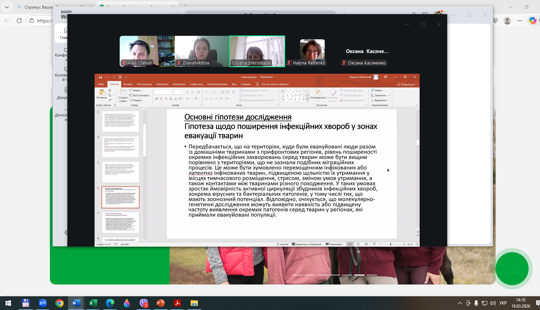This screenshot has width=540, height=310.
Task: Open Viber from the Windows taskbar
Action: [x=144, y=303]
